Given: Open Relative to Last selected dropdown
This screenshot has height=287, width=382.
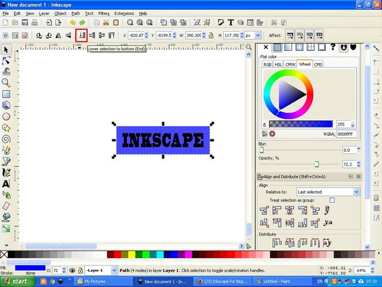Looking at the screenshot, I should tap(328, 192).
